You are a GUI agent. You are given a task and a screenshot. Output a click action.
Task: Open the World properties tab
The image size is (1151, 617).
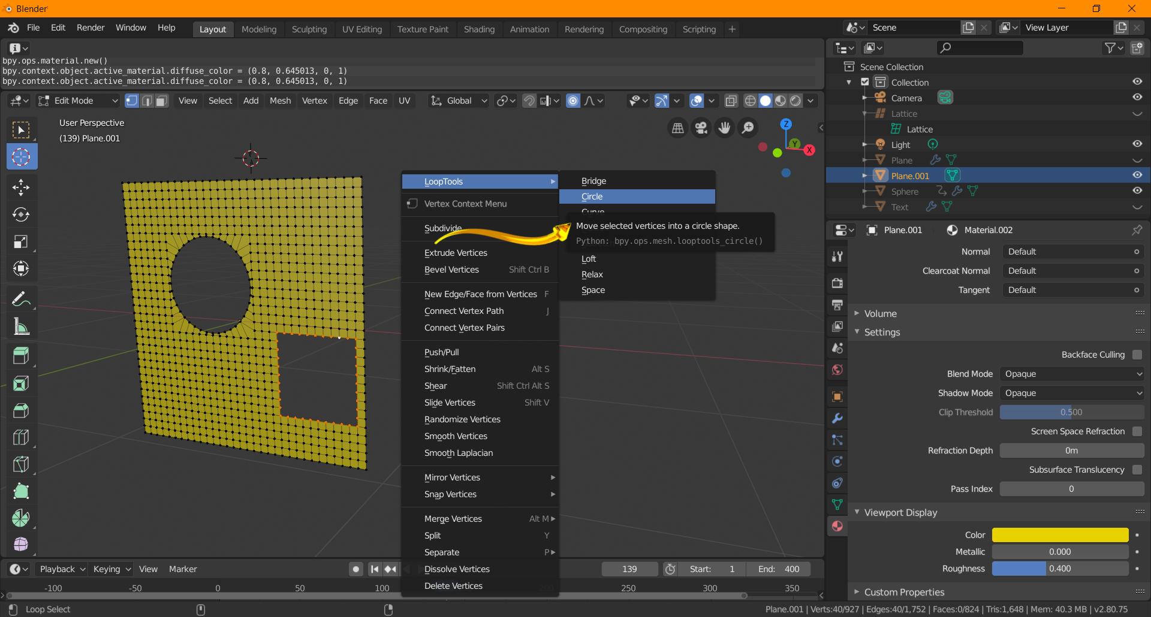click(x=837, y=370)
